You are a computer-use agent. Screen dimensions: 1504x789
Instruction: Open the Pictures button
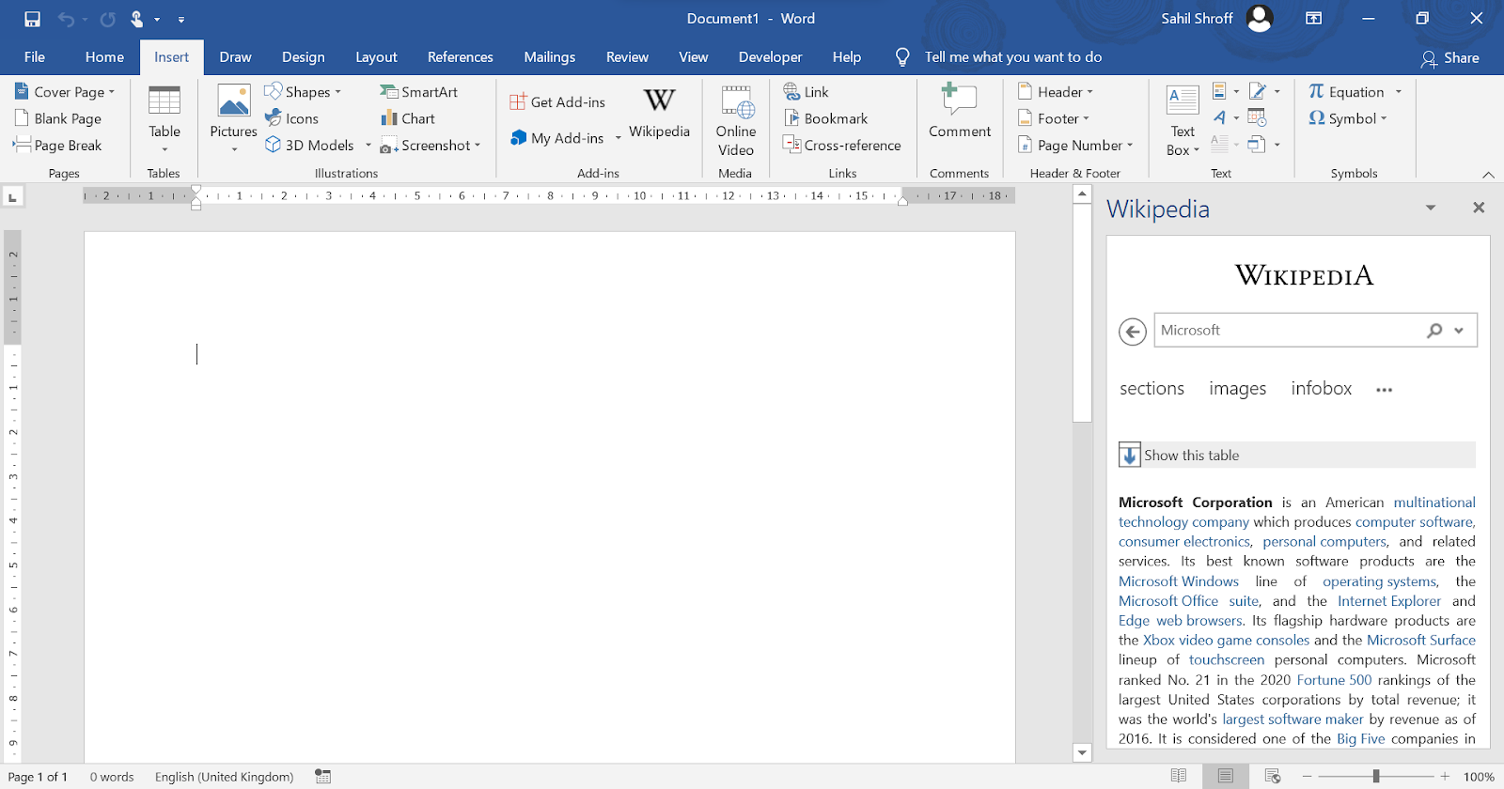pos(233,119)
